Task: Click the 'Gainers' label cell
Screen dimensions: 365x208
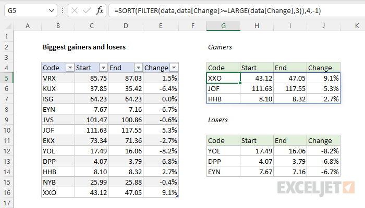Action: point(220,47)
